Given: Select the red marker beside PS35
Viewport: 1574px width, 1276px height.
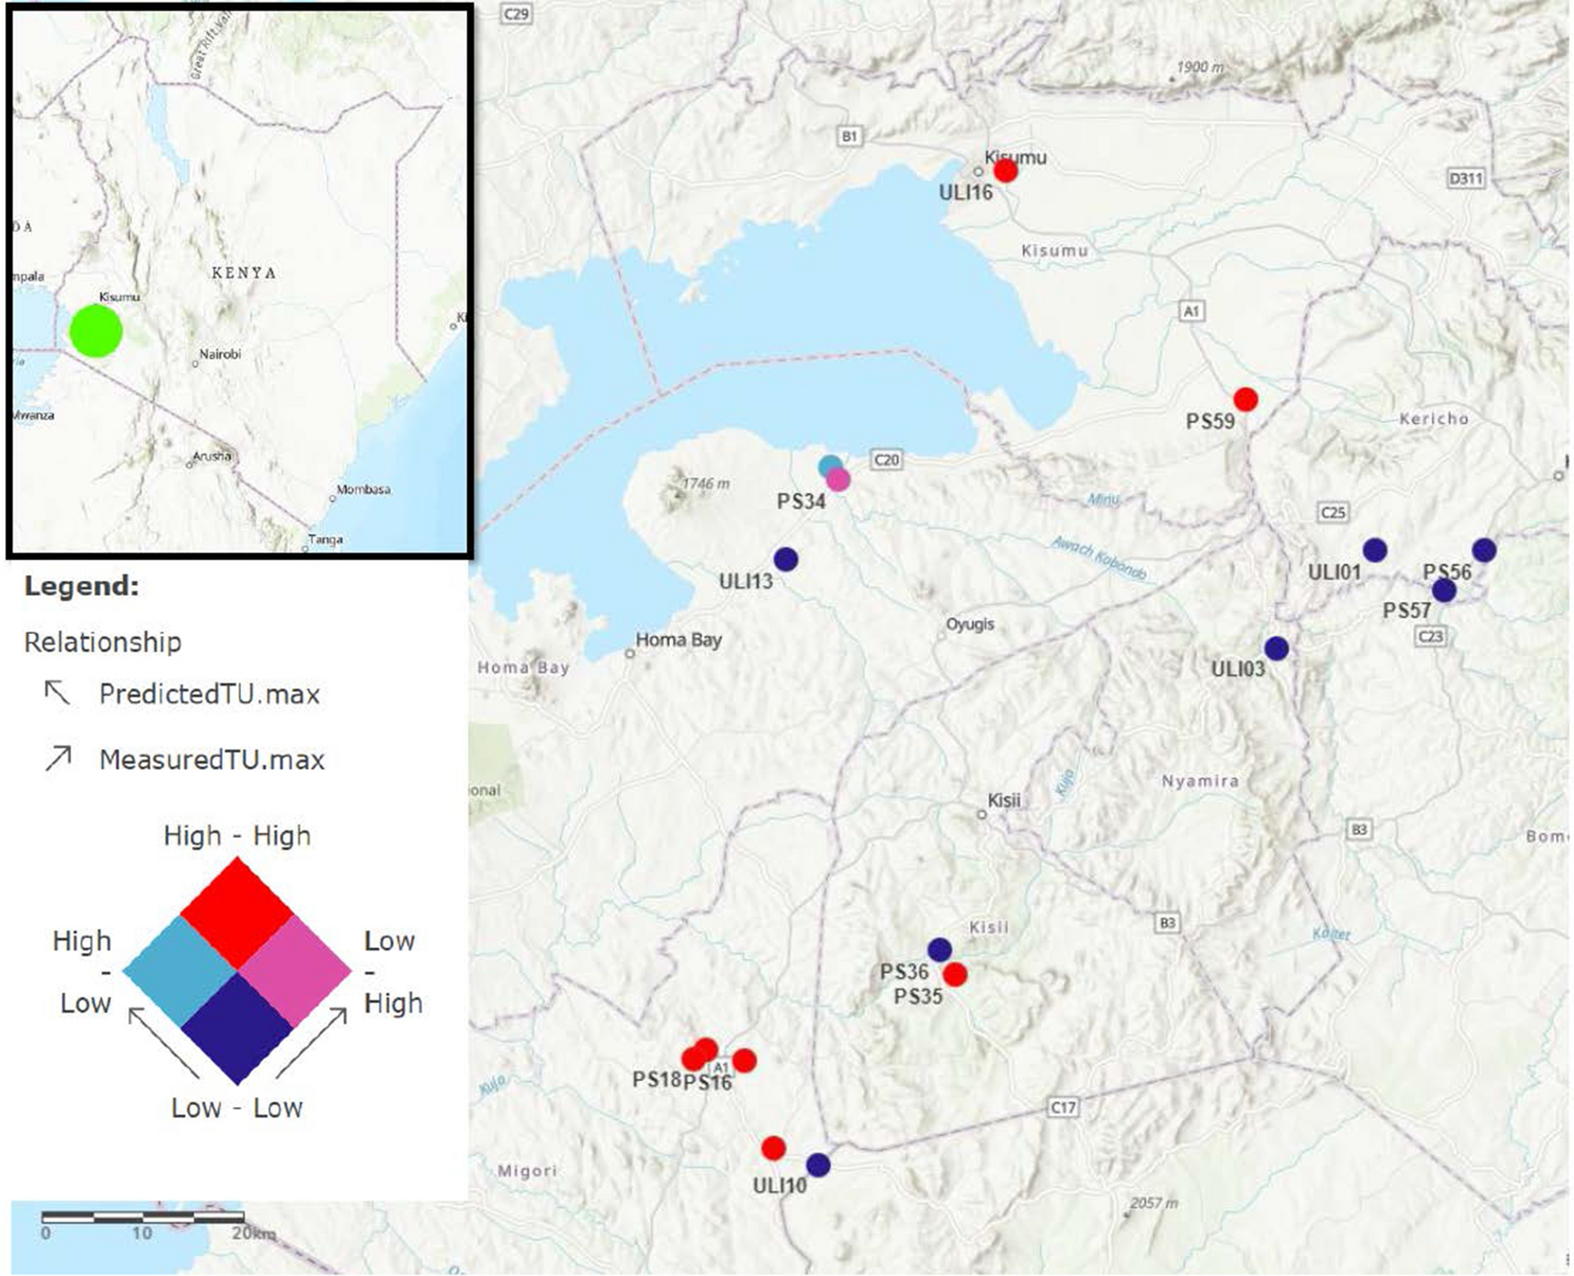Looking at the screenshot, I should [955, 975].
